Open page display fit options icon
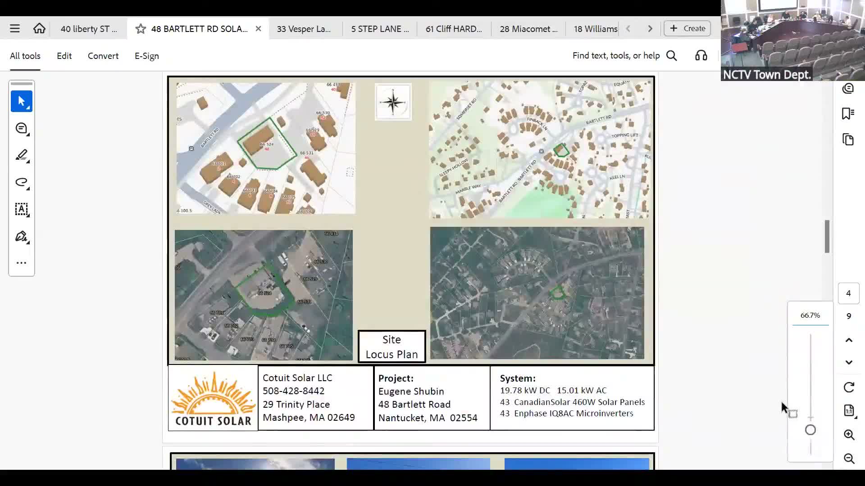Image resolution: width=865 pixels, height=486 pixels. 849,410
